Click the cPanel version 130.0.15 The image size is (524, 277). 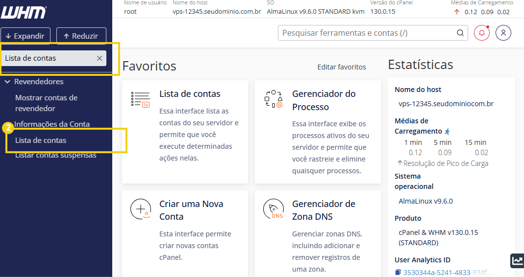click(x=383, y=12)
